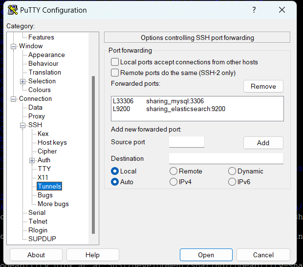
Task: Open the Translation category
Action: click(x=44, y=72)
